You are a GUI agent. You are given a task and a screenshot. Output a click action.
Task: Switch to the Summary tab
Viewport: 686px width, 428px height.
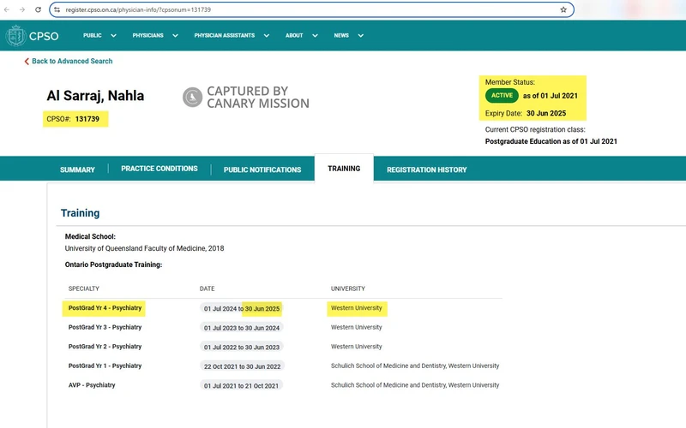[77, 169]
